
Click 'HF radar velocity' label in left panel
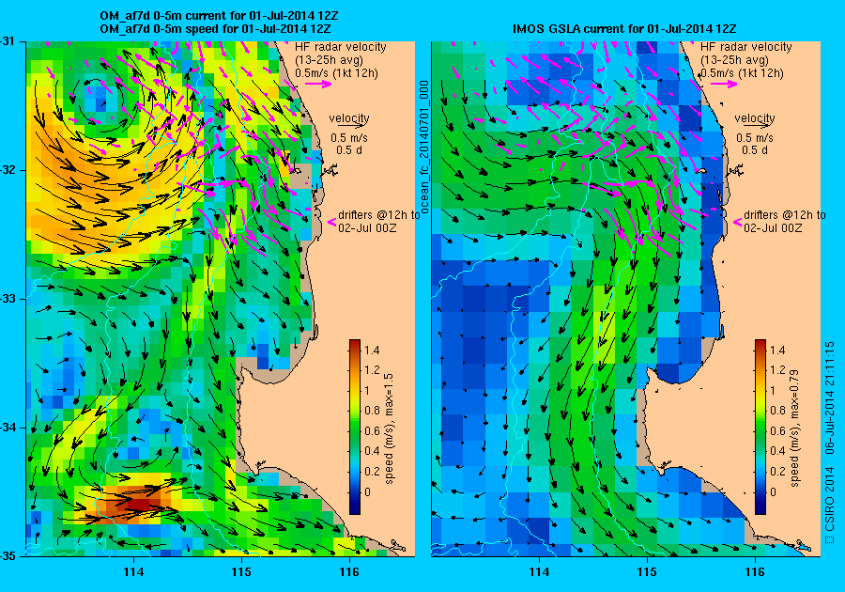coord(341,47)
